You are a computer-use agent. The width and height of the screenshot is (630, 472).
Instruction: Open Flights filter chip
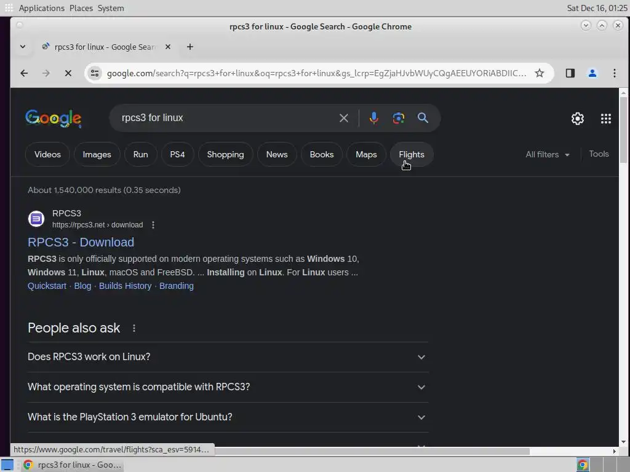pos(412,154)
